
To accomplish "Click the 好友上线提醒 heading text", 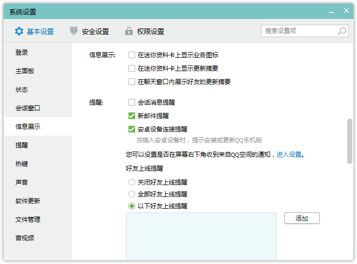I will click(144, 169).
